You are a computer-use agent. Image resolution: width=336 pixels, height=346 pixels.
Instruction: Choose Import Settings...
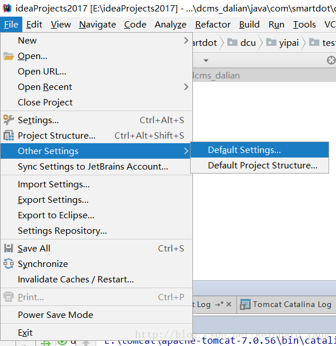[96, 184]
